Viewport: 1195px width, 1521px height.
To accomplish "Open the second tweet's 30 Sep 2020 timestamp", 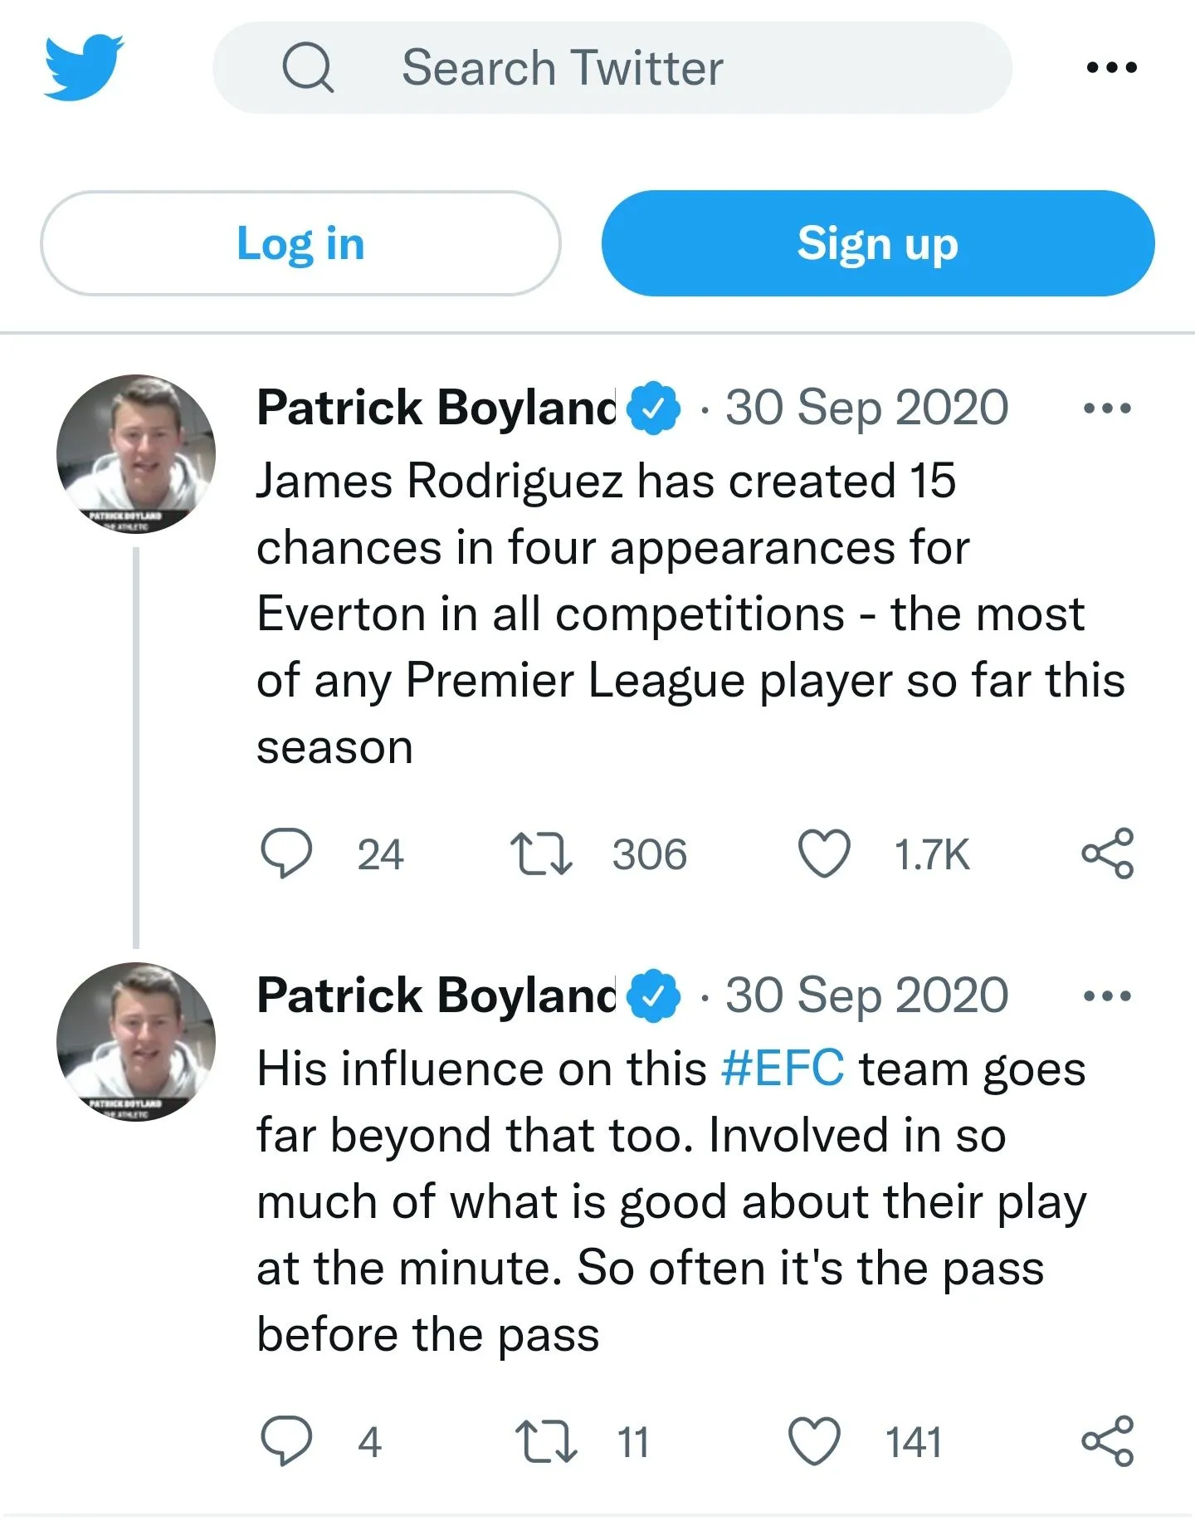I will pos(866,995).
